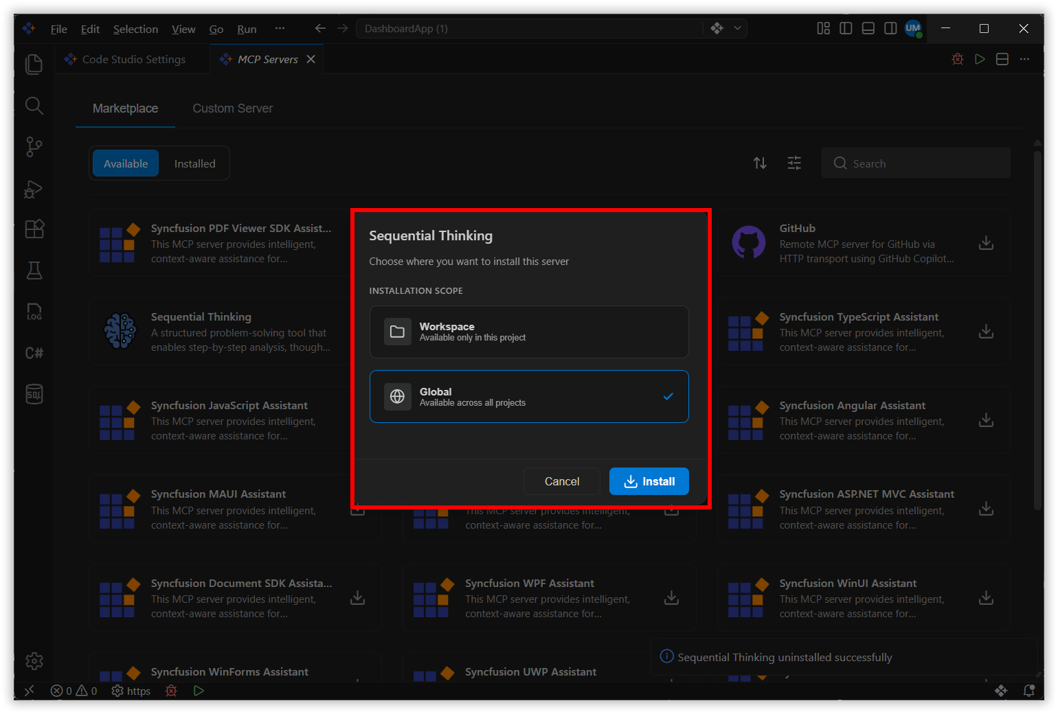Switch to the Custom Server tab
This screenshot has height=714, width=1058.
(232, 108)
